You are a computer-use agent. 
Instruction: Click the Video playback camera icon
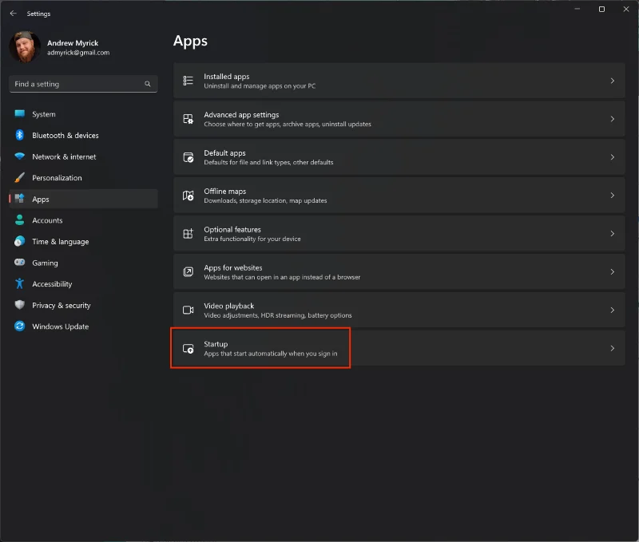tap(188, 311)
